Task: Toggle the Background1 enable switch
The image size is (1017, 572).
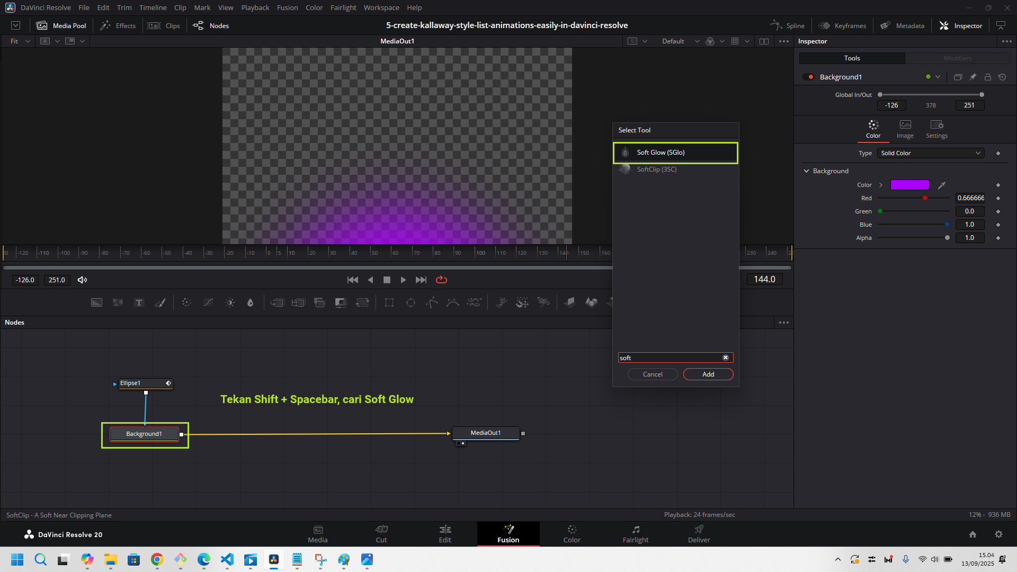Action: click(x=808, y=77)
